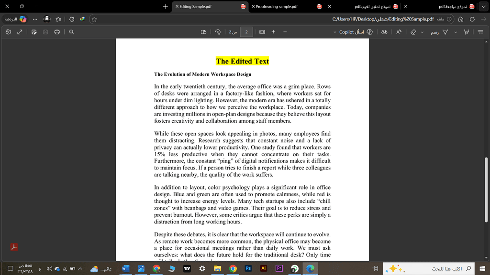
Task: Open user profile avatar
Action: pyautogui.click(x=46, y=19)
